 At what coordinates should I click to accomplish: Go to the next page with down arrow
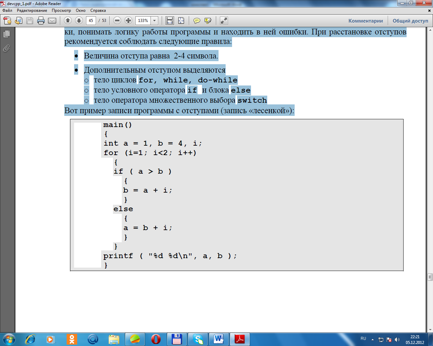pyautogui.click(x=79, y=21)
